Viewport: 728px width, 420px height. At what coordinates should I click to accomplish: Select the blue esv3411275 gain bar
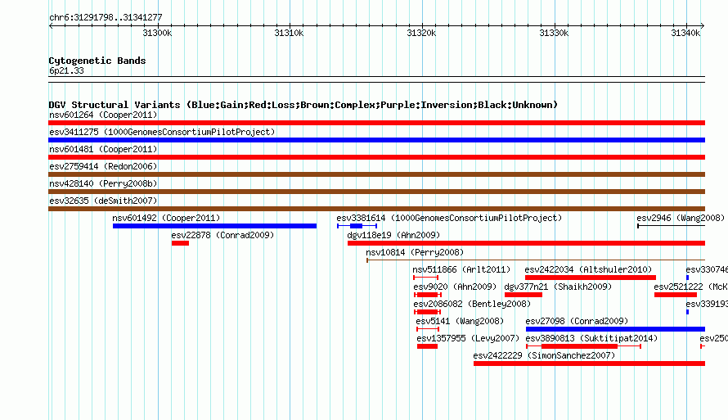coord(376,140)
